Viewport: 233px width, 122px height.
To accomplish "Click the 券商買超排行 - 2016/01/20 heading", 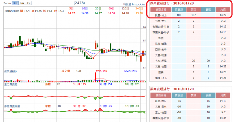I will (172, 3).
